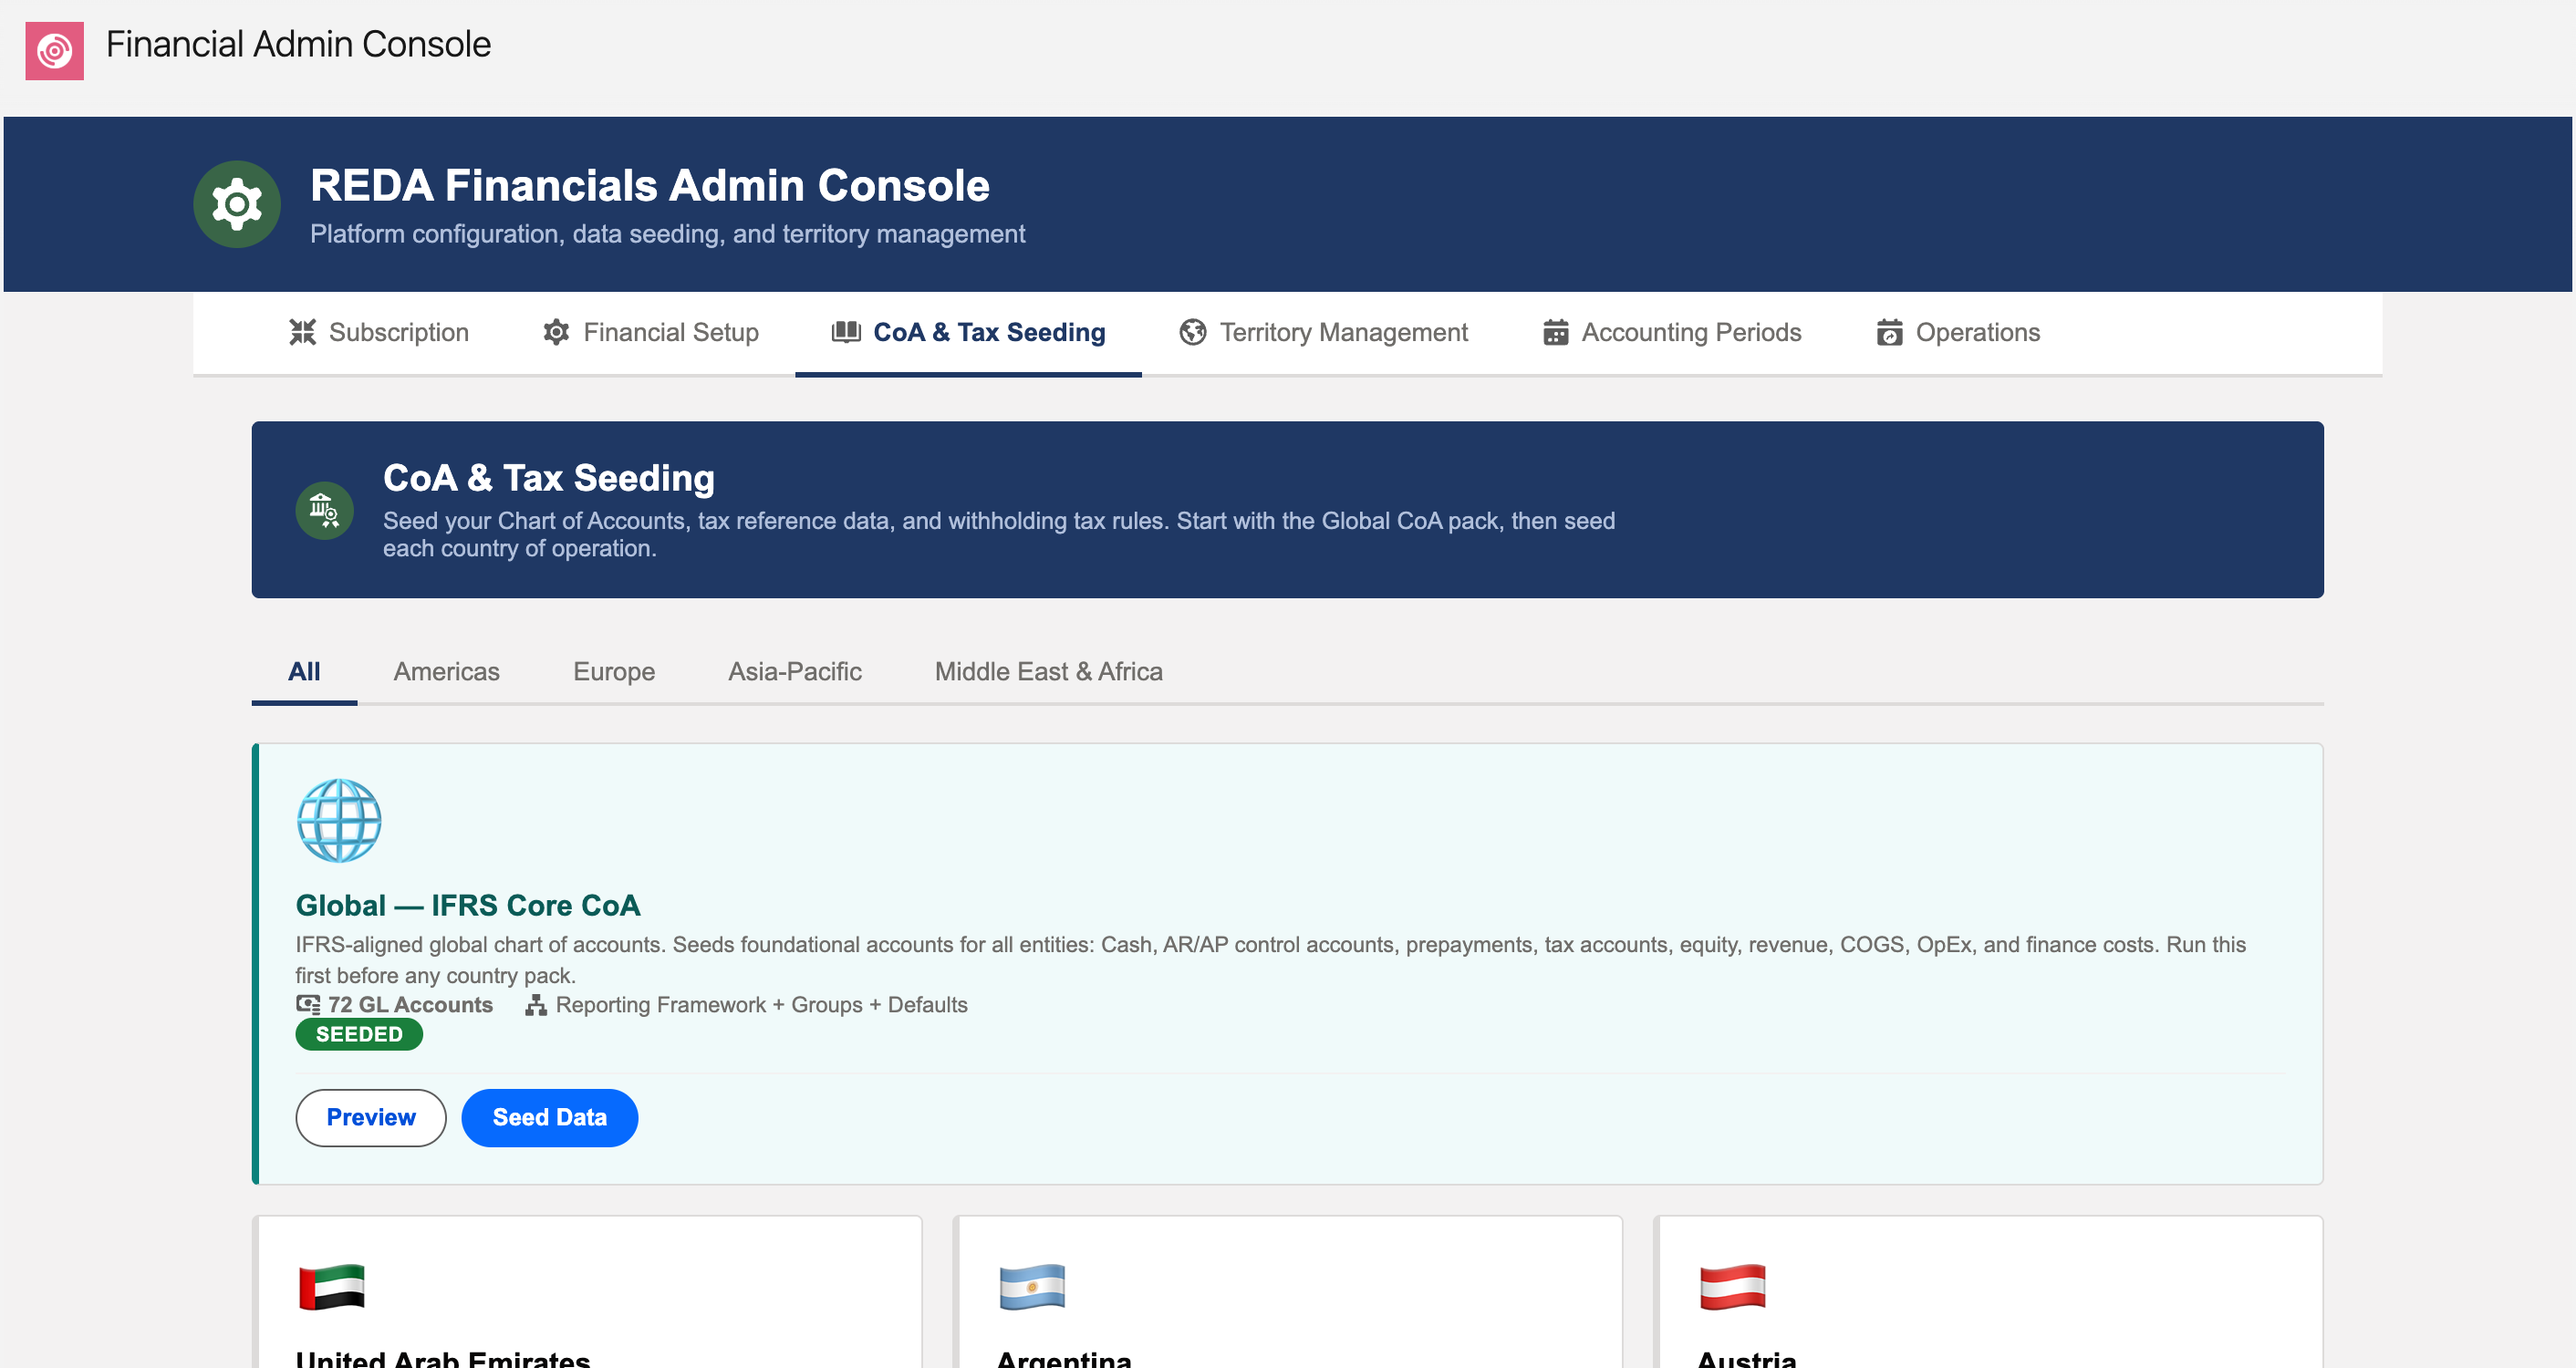
Task: Open the Territory Management tab
Action: [1324, 333]
